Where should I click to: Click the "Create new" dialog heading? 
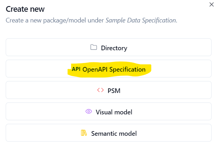click(x=28, y=9)
